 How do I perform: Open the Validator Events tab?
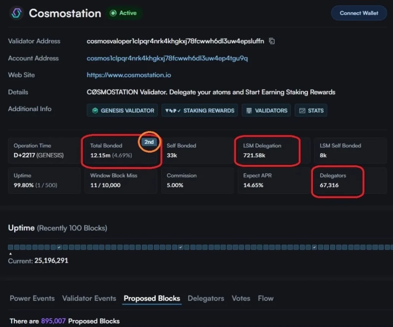[x=89, y=298]
